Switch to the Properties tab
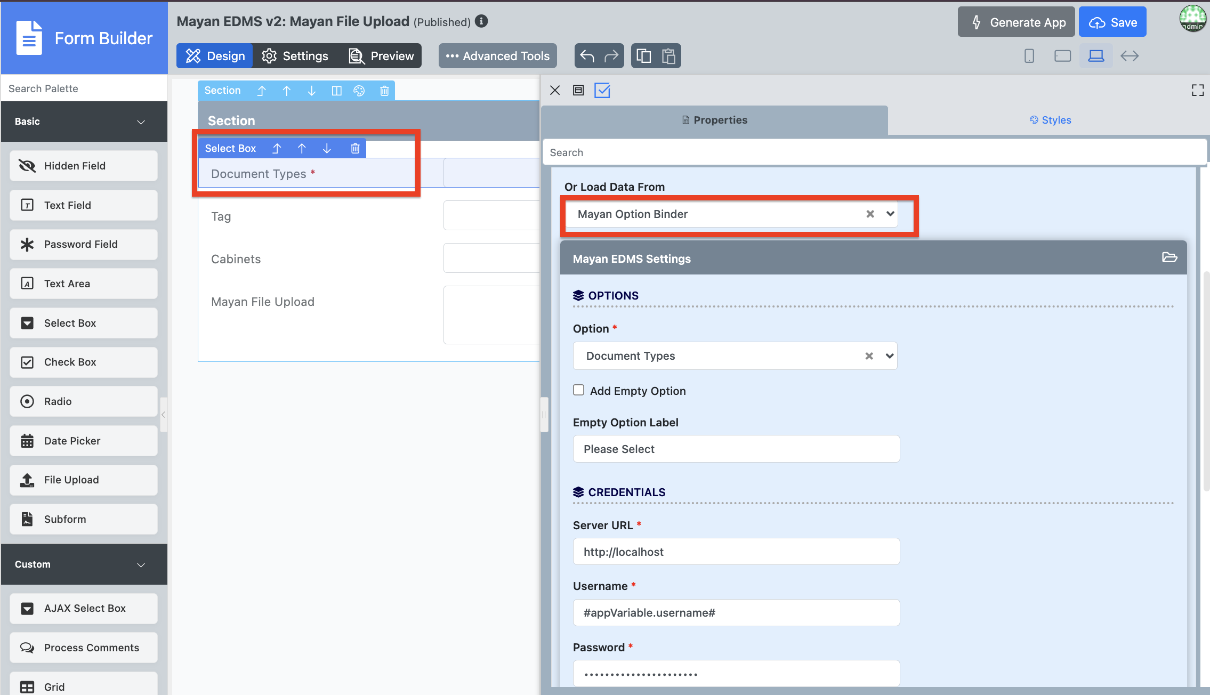This screenshot has width=1210, height=695. coord(715,120)
